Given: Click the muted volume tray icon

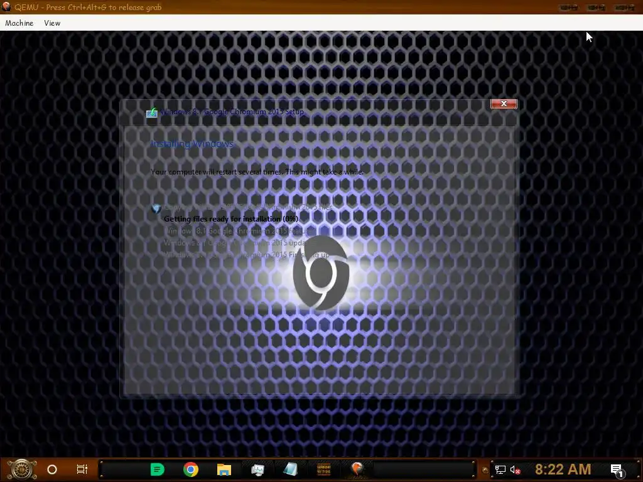Looking at the screenshot, I should coord(515,469).
